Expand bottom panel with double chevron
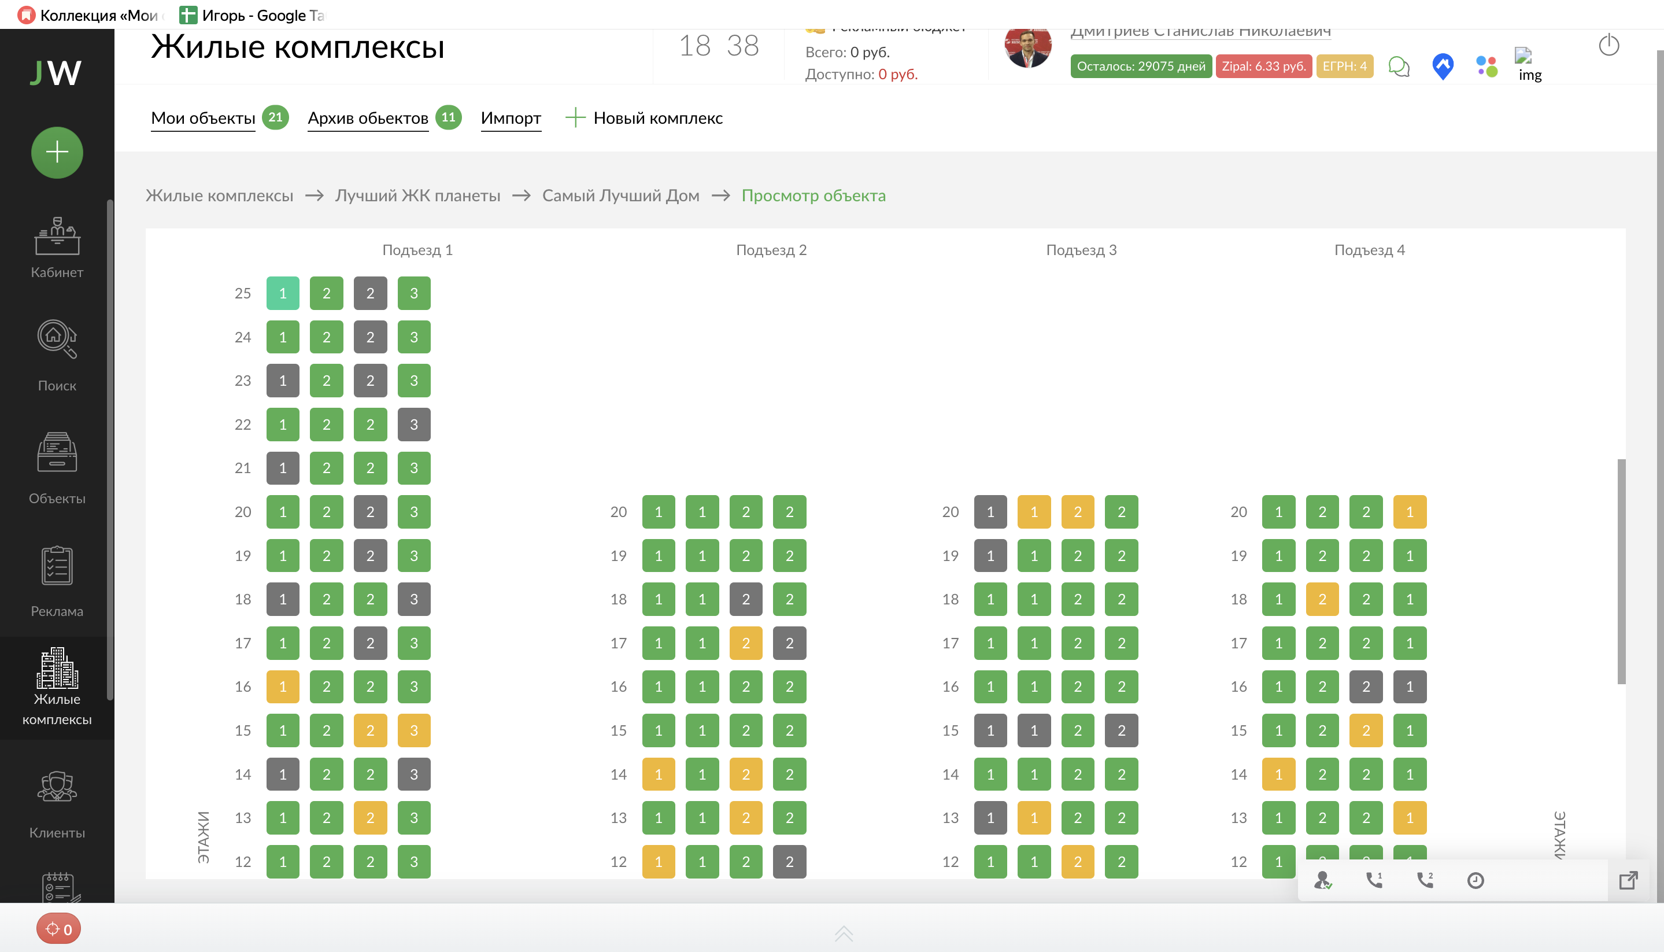 [843, 933]
